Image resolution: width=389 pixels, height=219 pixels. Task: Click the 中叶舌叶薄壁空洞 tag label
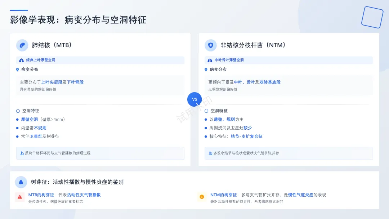(x=229, y=60)
